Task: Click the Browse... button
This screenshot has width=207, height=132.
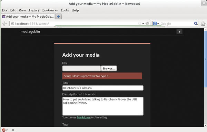Action: [x=109, y=68]
